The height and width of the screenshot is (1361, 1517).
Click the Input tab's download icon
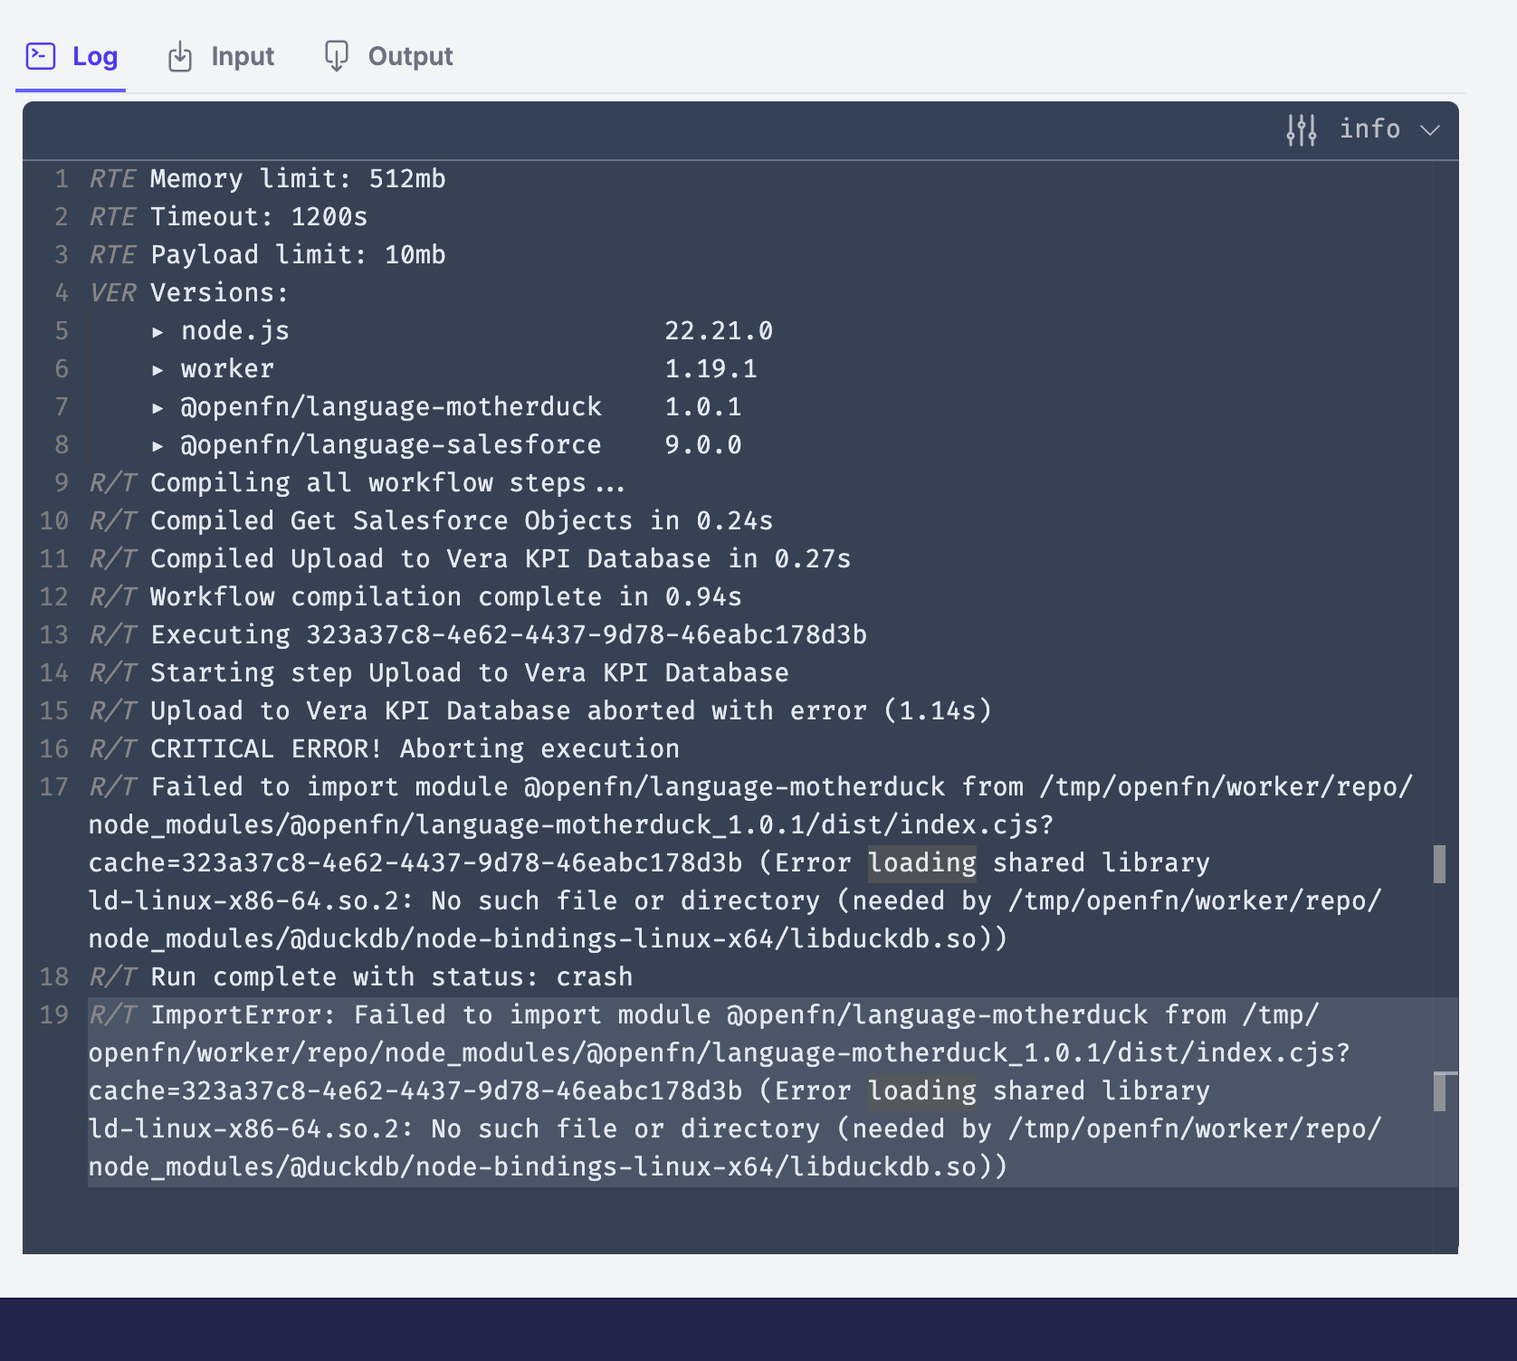[180, 56]
